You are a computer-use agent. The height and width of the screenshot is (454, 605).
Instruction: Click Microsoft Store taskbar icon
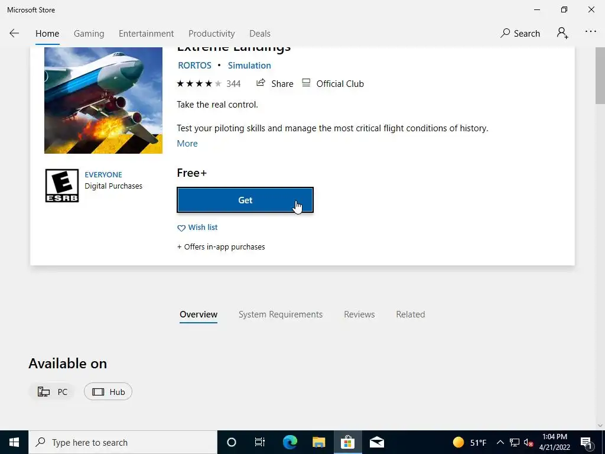click(x=347, y=442)
